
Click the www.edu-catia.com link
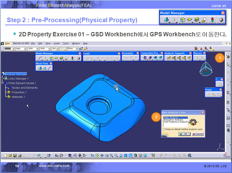(x=54, y=166)
